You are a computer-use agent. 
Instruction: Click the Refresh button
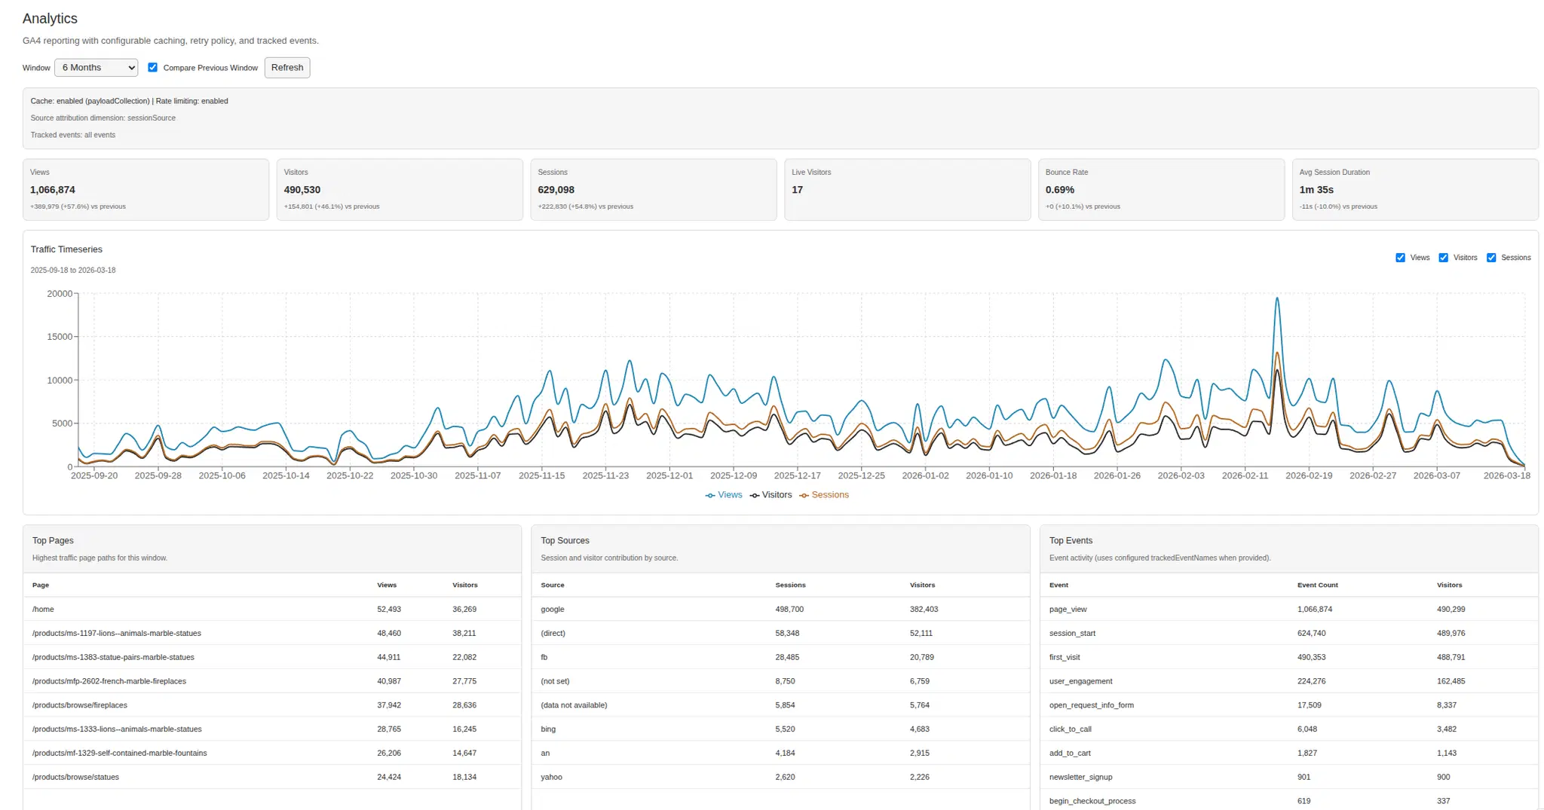point(286,67)
